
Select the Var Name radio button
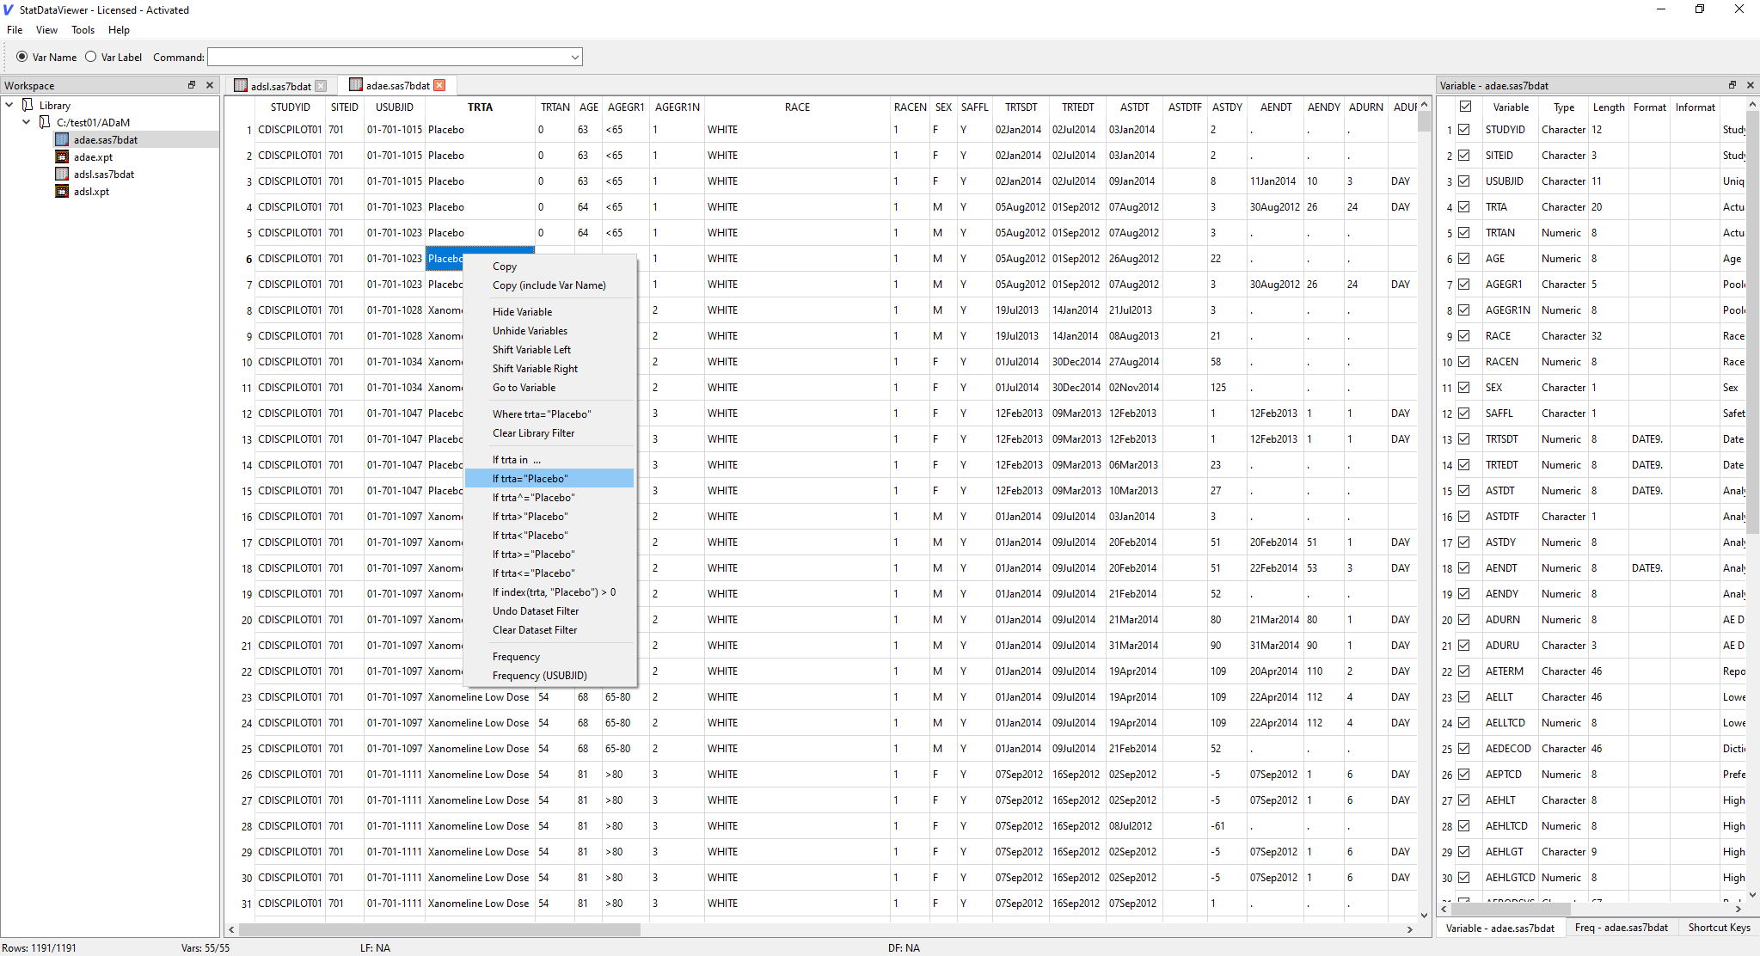point(22,57)
